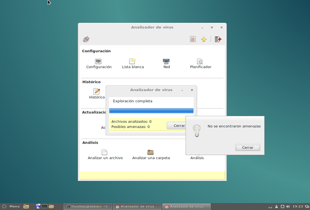
Task: Click the exit door toolbar icon
Action: pos(218,39)
